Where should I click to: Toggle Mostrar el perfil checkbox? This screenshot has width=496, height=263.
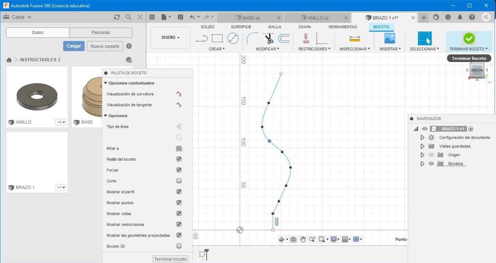179,191
